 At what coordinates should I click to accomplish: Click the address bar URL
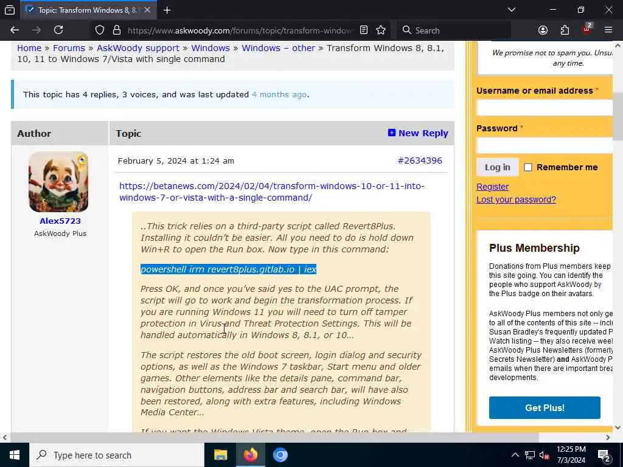pos(240,30)
